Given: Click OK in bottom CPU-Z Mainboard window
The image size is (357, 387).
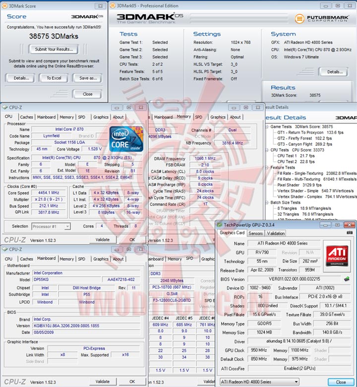Looking at the screenshot, I should point(132,382).
